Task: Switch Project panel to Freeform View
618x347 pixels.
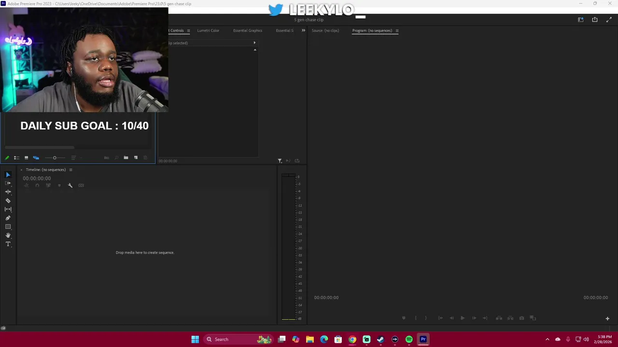Action: pyautogui.click(x=36, y=158)
